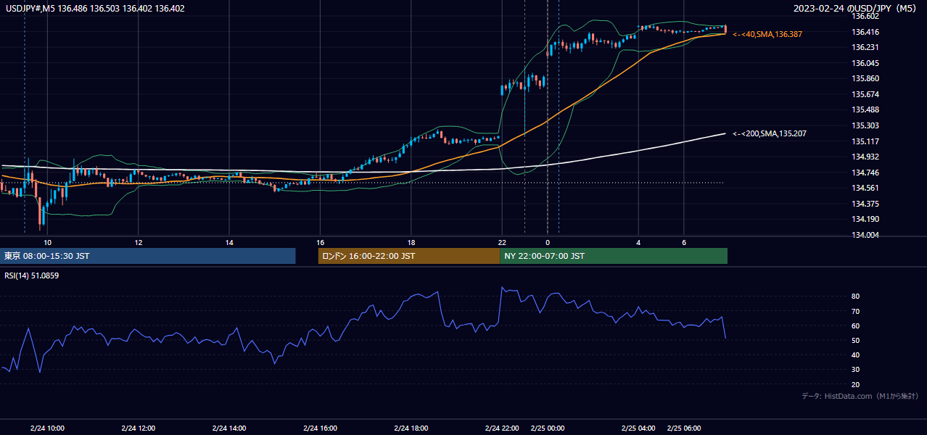Image resolution: width=927 pixels, height=435 pixels.
Task: Click hour tick 18 under price chart
Action: (411, 242)
